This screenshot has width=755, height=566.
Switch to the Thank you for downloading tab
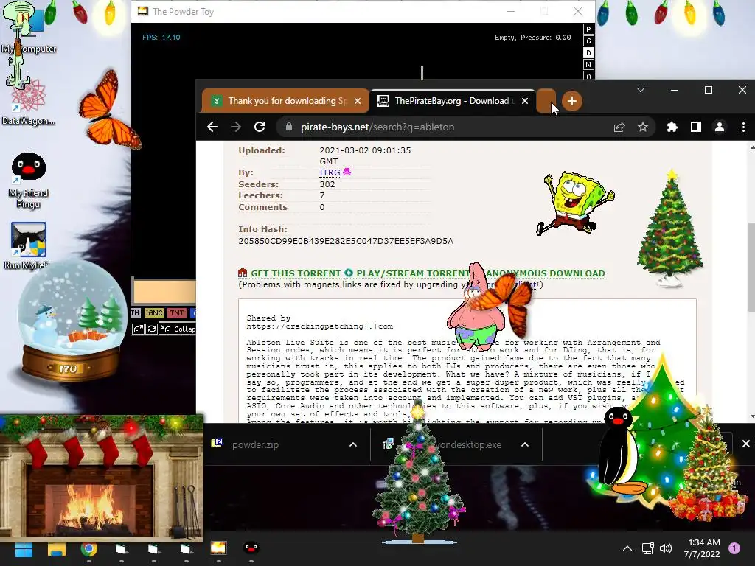point(285,101)
